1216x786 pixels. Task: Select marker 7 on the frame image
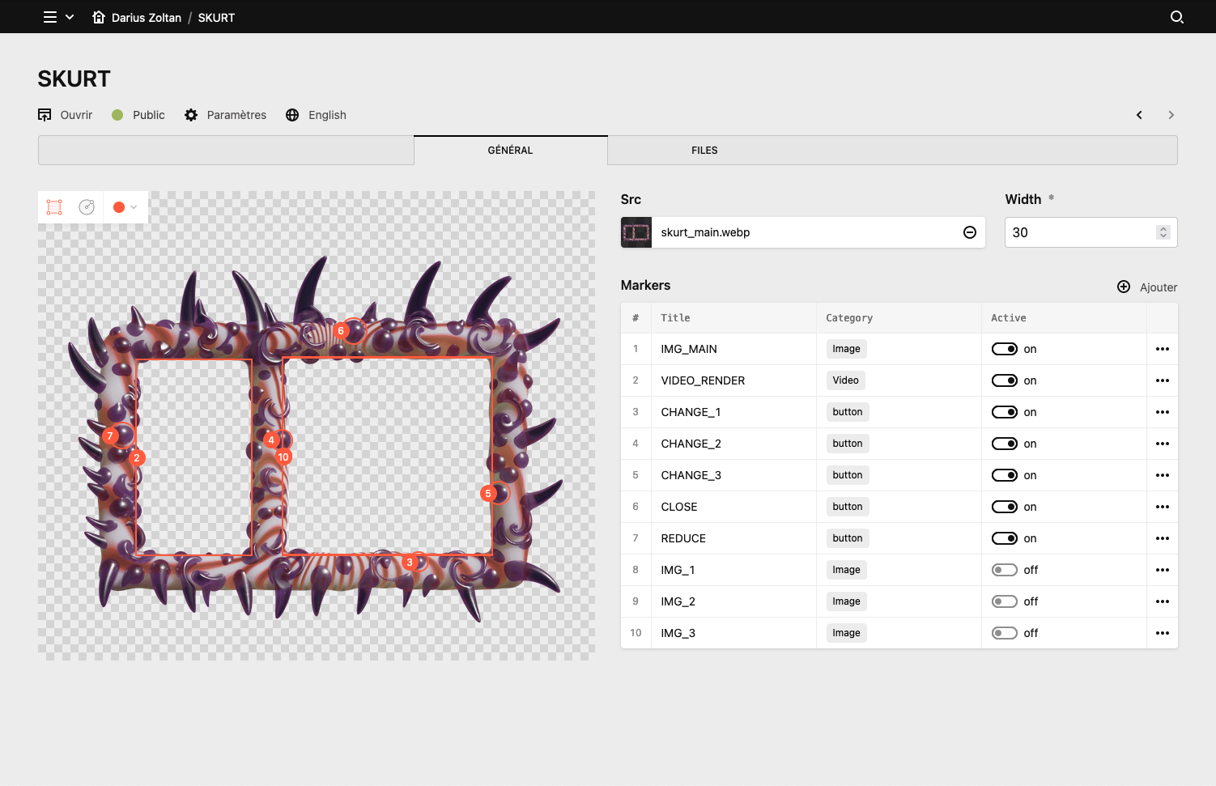point(110,436)
